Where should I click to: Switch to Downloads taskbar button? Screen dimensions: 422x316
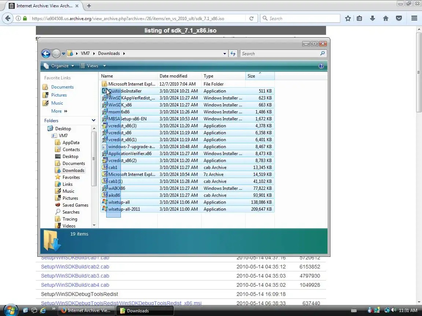pyautogui.click(x=145, y=311)
